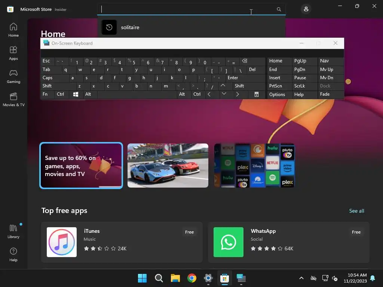Click the On-Screen Keyboard title bar icon
Image resolution: width=383 pixels, height=287 pixels.
46,43
